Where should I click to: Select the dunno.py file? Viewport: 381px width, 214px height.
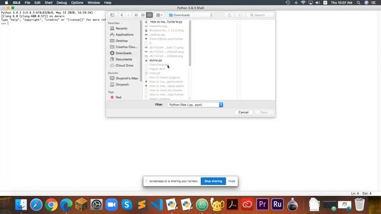[x=156, y=60]
